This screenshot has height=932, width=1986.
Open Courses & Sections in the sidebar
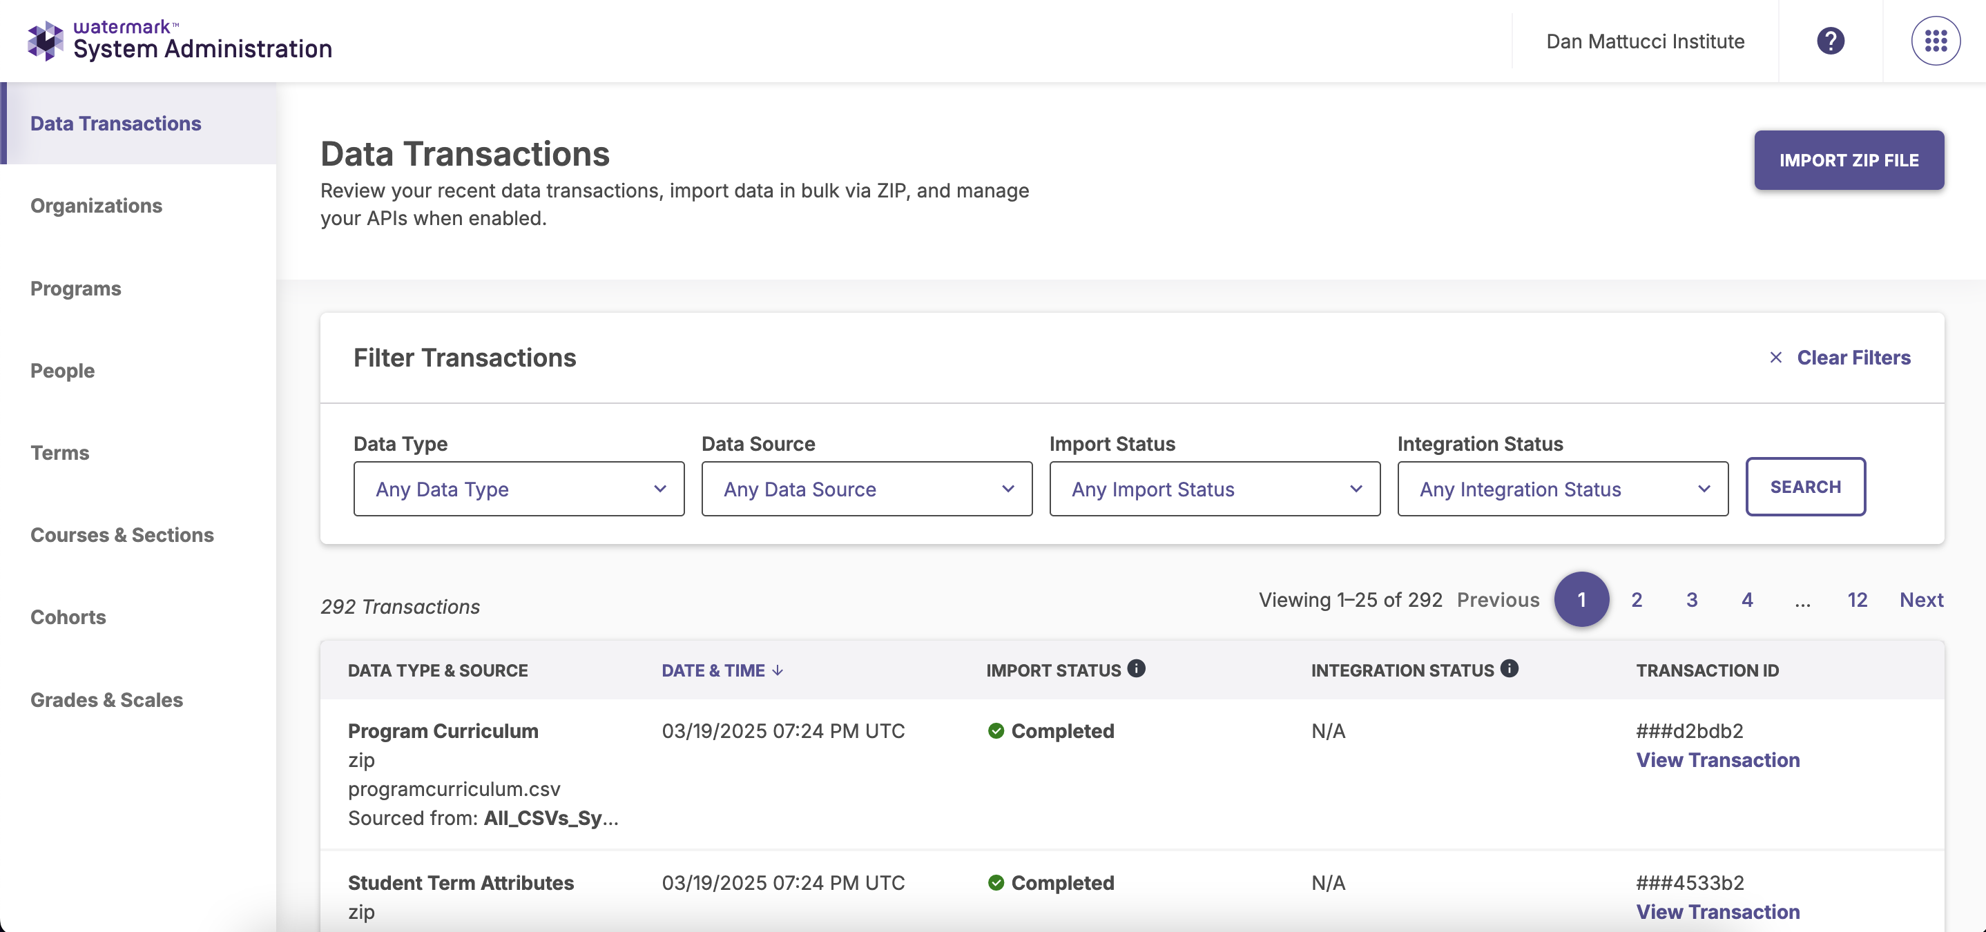[122, 535]
